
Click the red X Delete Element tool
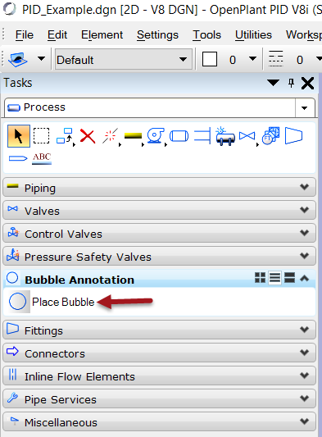click(88, 136)
